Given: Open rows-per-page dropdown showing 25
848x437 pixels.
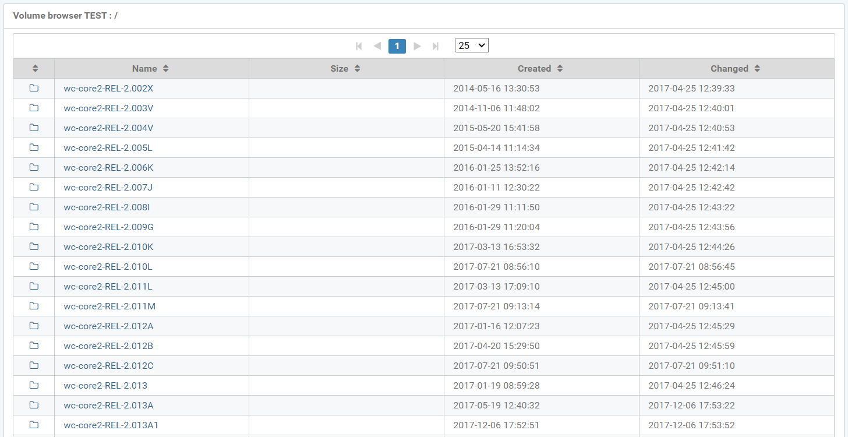Looking at the screenshot, I should [471, 45].
